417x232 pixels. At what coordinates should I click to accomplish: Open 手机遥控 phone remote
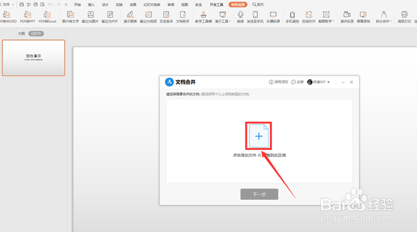[293, 17]
